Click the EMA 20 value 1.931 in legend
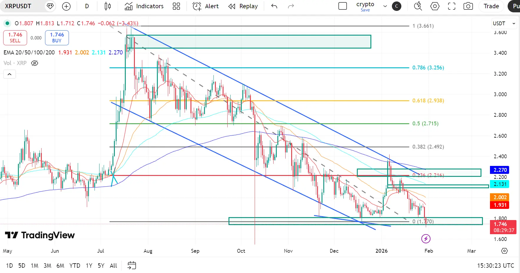The image size is (520, 273). 65,52
